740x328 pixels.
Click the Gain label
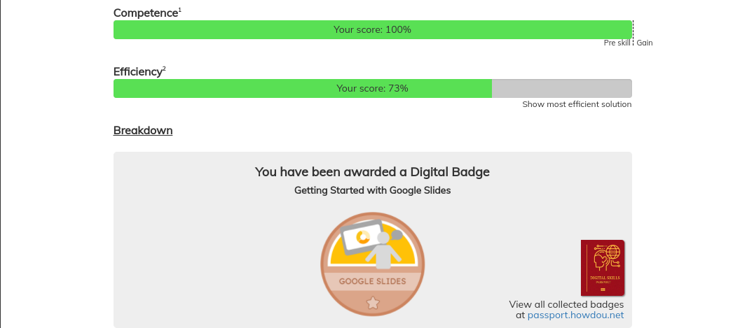[645, 43]
